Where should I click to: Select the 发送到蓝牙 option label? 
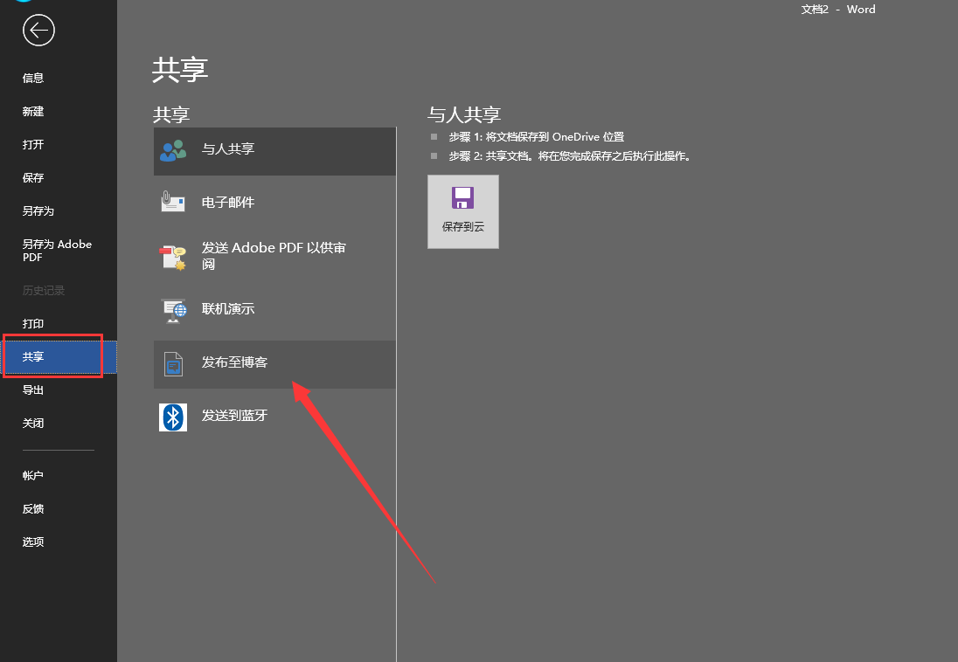(234, 415)
